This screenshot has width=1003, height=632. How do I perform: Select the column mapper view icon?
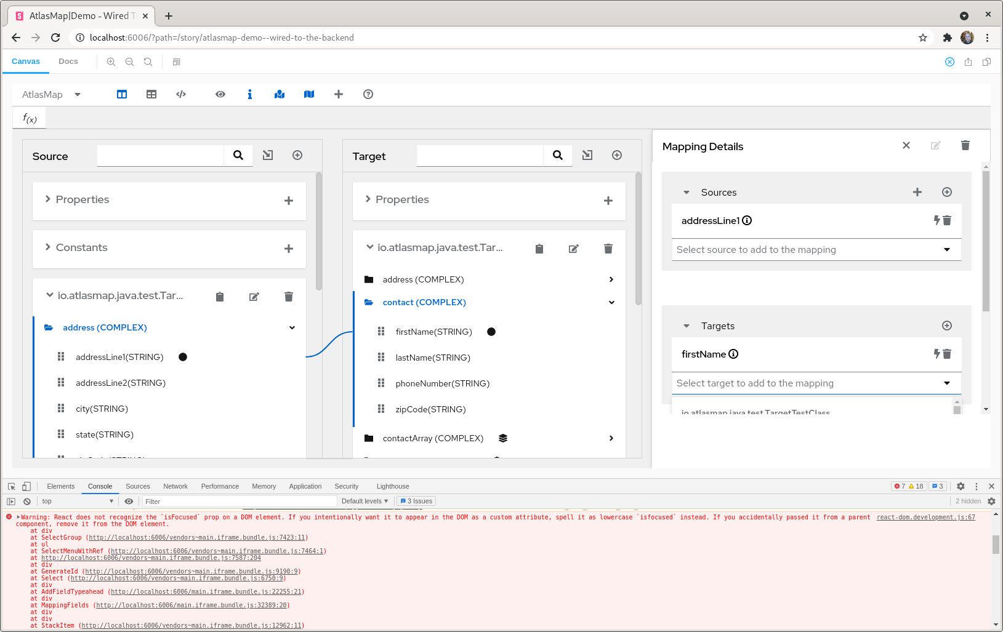[x=122, y=94]
